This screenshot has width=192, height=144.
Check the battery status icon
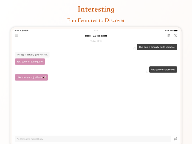(176, 30)
